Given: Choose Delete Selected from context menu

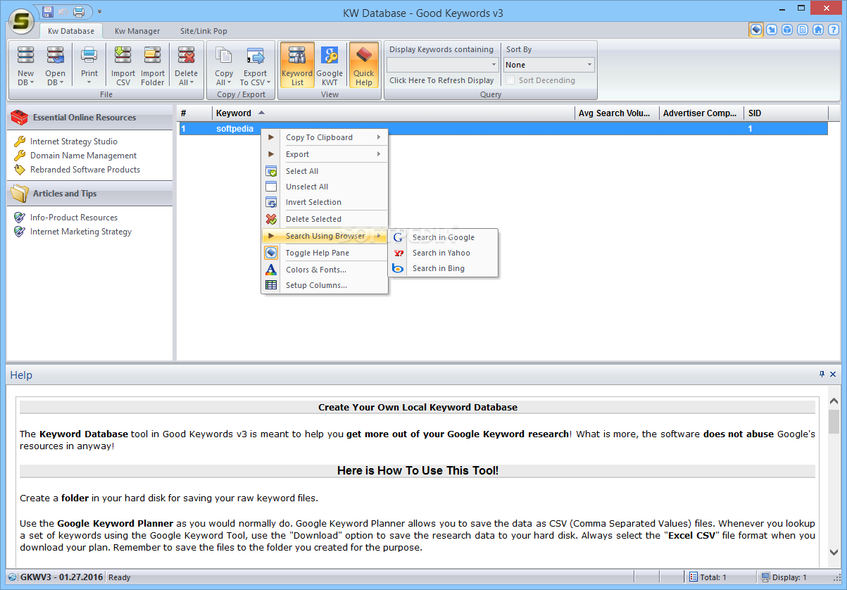Looking at the screenshot, I should pos(325,219).
